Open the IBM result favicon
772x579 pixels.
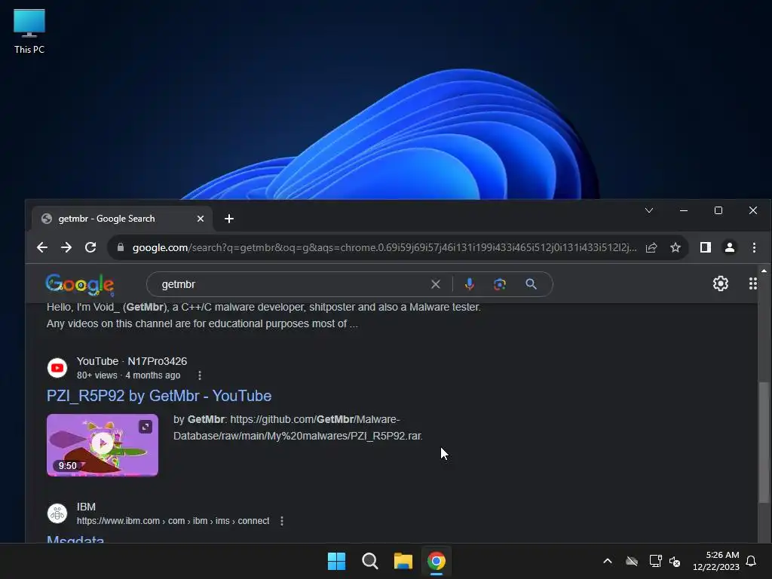coord(57,513)
